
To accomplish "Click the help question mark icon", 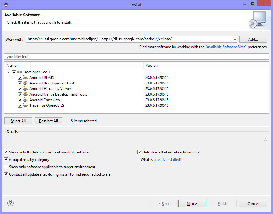I will click(11, 203).
